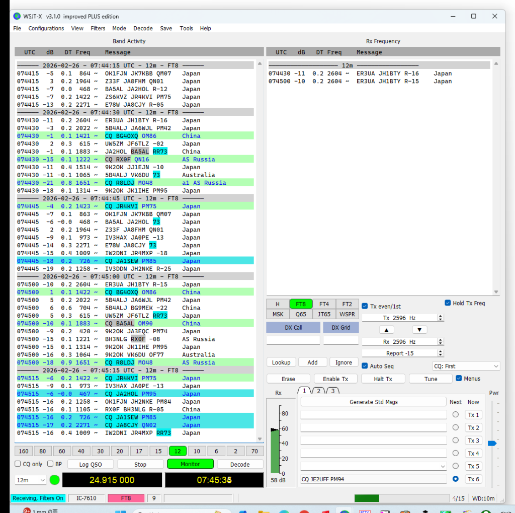The height and width of the screenshot is (513, 515).
Task: Open the Configurations menu
Action: pos(46,28)
